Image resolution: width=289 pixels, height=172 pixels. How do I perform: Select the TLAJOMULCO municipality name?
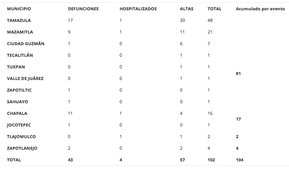click(x=21, y=137)
